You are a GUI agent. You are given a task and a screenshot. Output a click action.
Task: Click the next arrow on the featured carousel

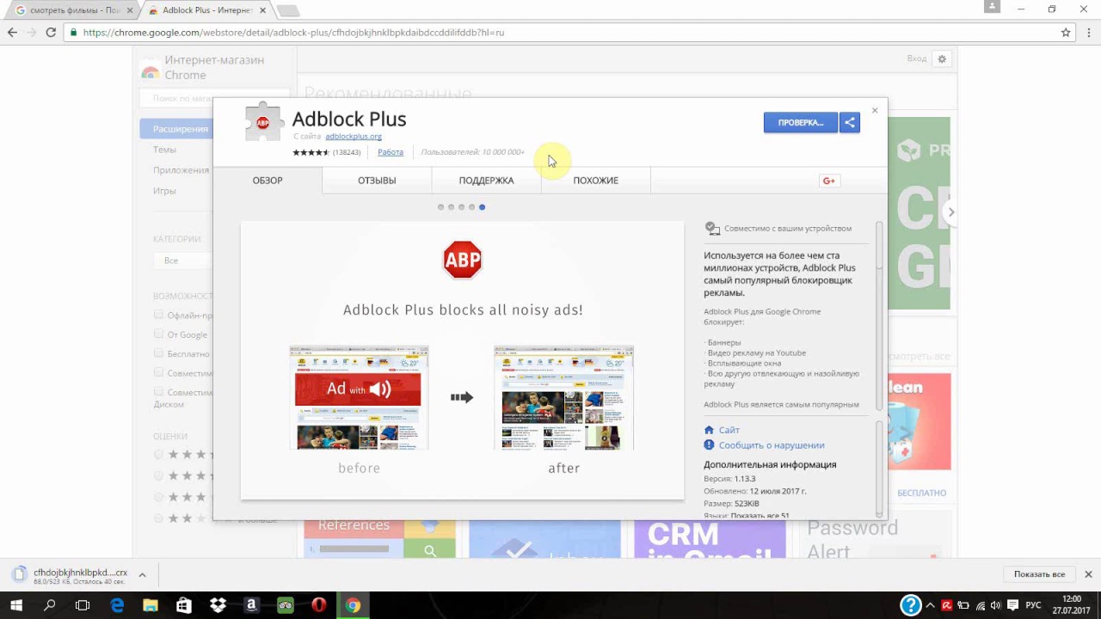coord(950,212)
